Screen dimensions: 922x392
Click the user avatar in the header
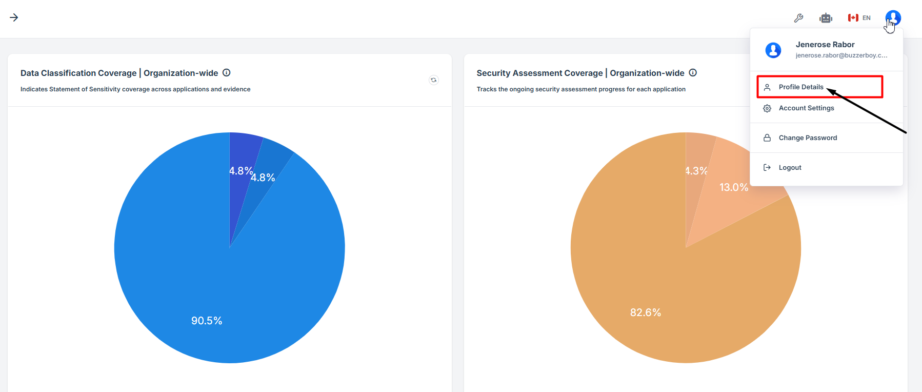pyautogui.click(x=893, y=18)
